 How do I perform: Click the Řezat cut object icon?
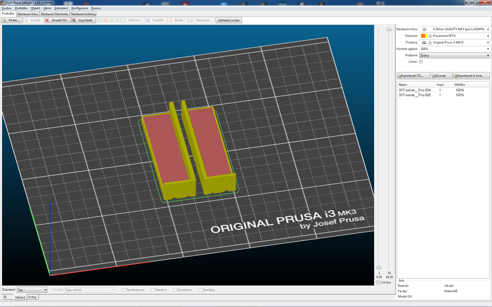coord(178,20)
